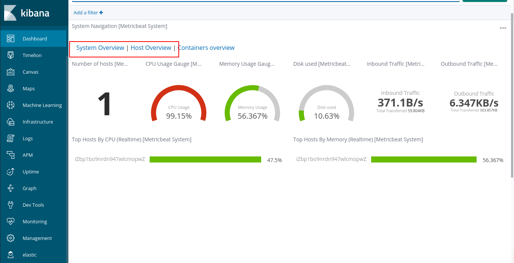The height and width of the screenshot is (263, 514).
Task: Click the Disk used panel title
Action: 322,64
